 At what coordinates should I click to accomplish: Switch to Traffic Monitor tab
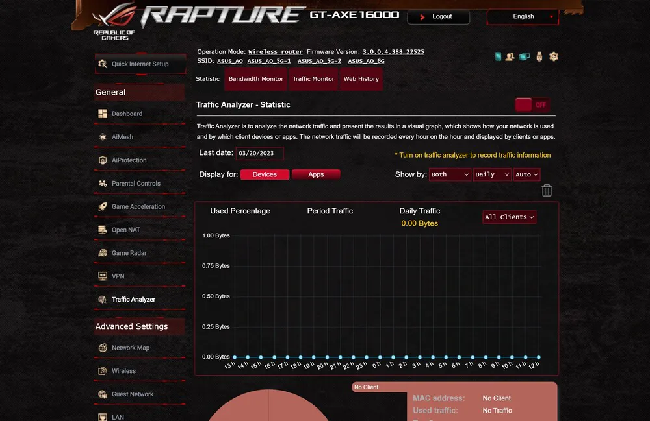(x=313, y=79)
